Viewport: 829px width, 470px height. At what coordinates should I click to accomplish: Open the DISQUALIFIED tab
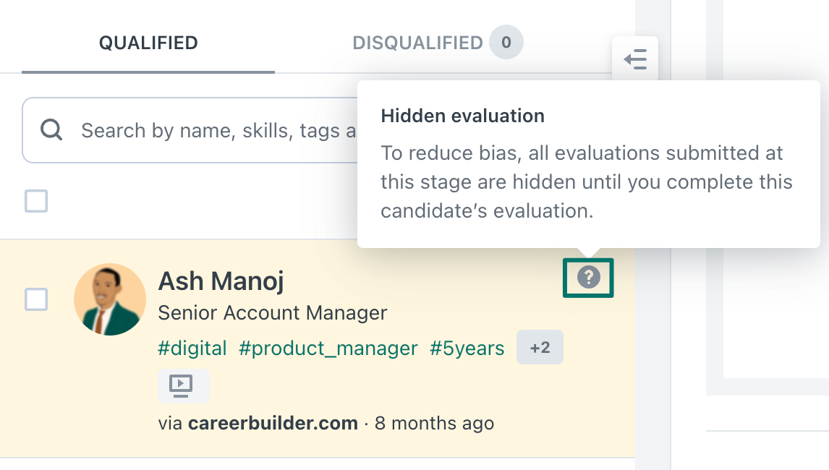click(417, 43)
